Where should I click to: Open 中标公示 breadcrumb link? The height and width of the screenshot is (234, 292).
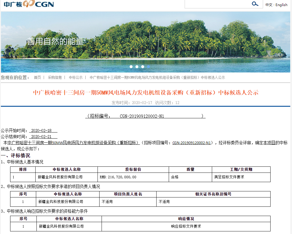(x=76, y=77)
